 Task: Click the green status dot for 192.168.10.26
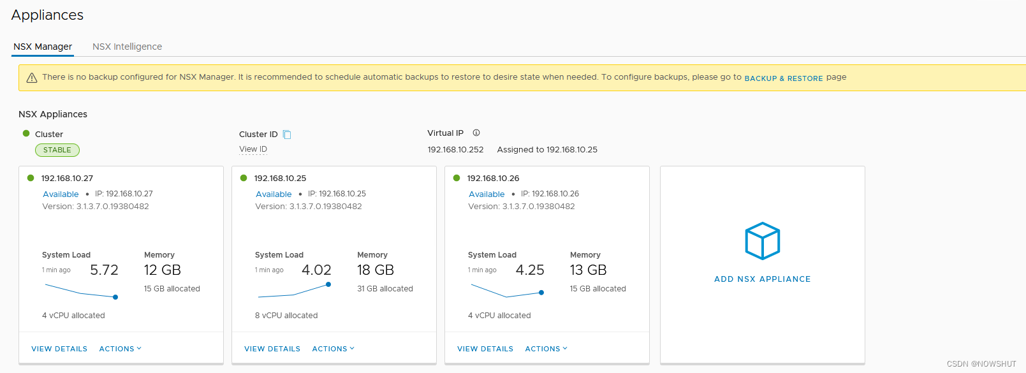[x=457, y=178]
